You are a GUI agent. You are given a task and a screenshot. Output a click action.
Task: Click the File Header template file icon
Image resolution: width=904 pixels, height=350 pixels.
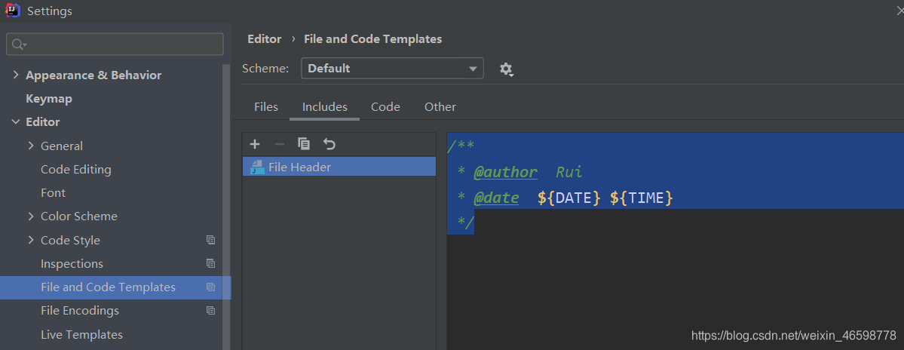click(256, 167)
